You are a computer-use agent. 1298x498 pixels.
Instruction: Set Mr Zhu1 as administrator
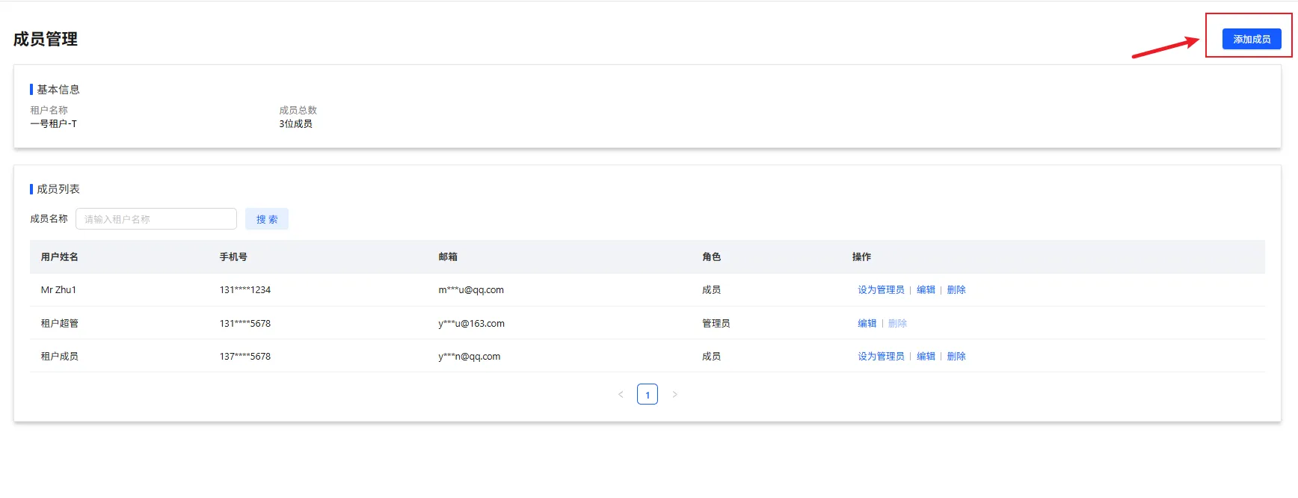881,290
